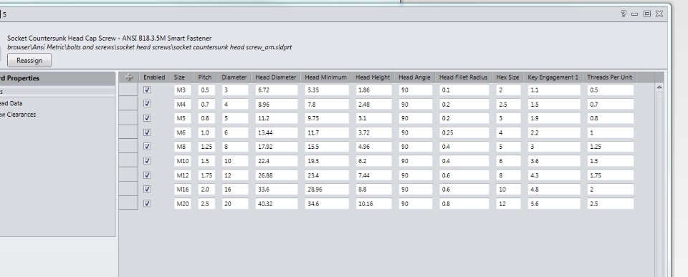
Task: Click the help question mark icon
Action: 623,14
